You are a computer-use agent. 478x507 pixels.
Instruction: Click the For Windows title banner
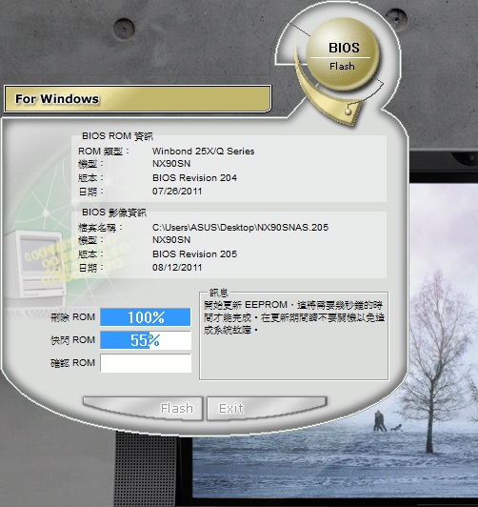137,99
